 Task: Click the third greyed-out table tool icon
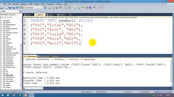click(x=69, y=7)
